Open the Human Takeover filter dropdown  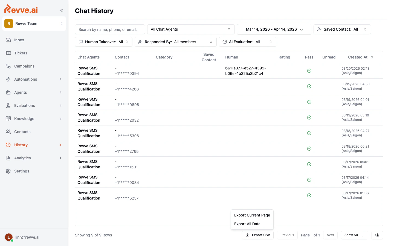pos(104,42)
